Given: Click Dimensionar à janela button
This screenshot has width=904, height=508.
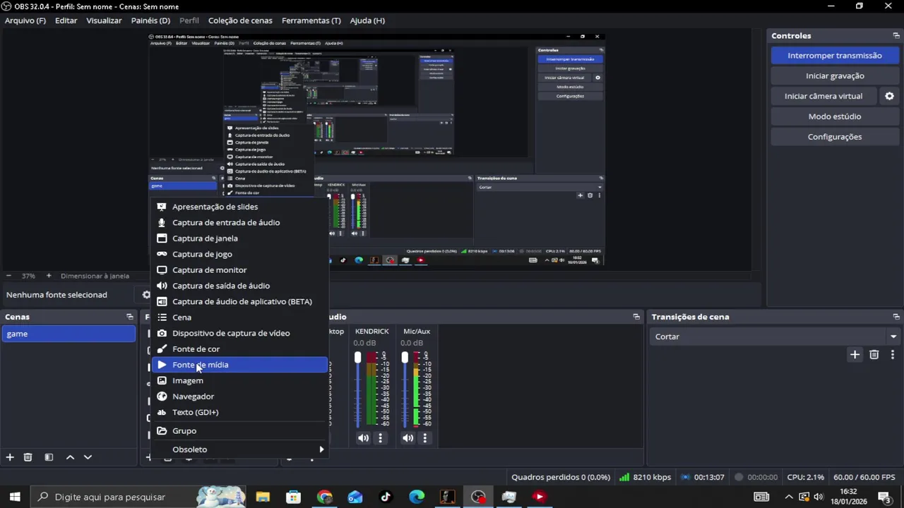Looking at the screenshot, I should pyautogui.click(x=95, y=276).
